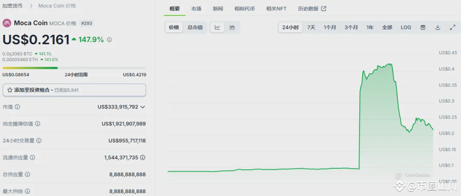This screenshot has width=461, height=196.
Task: Show info tooltip for 完全摊薄估值
Action: click(x=38, y=124)
